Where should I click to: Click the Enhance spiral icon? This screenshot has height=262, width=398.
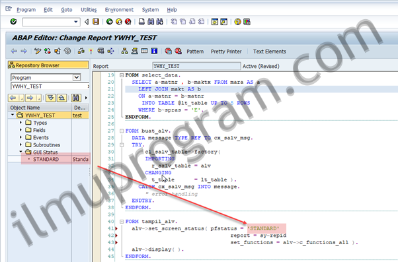(67, 51)
